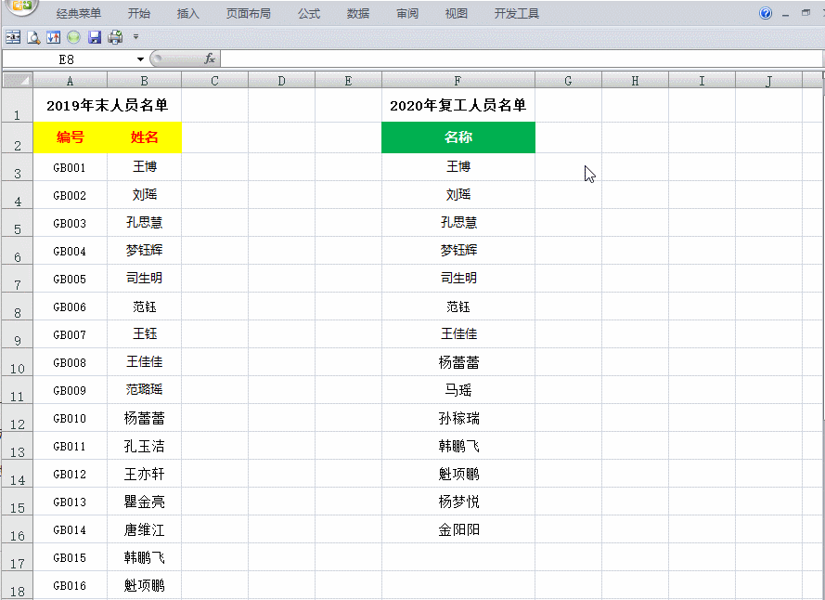This screenshot has height=600, width=825.
Task: Select row 12 header
Action: tap(18, 418)
